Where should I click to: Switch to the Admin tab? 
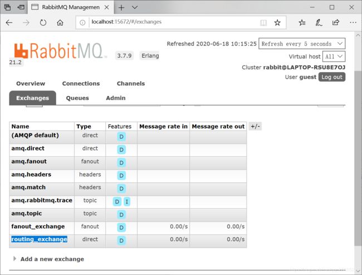coord(116,98)
